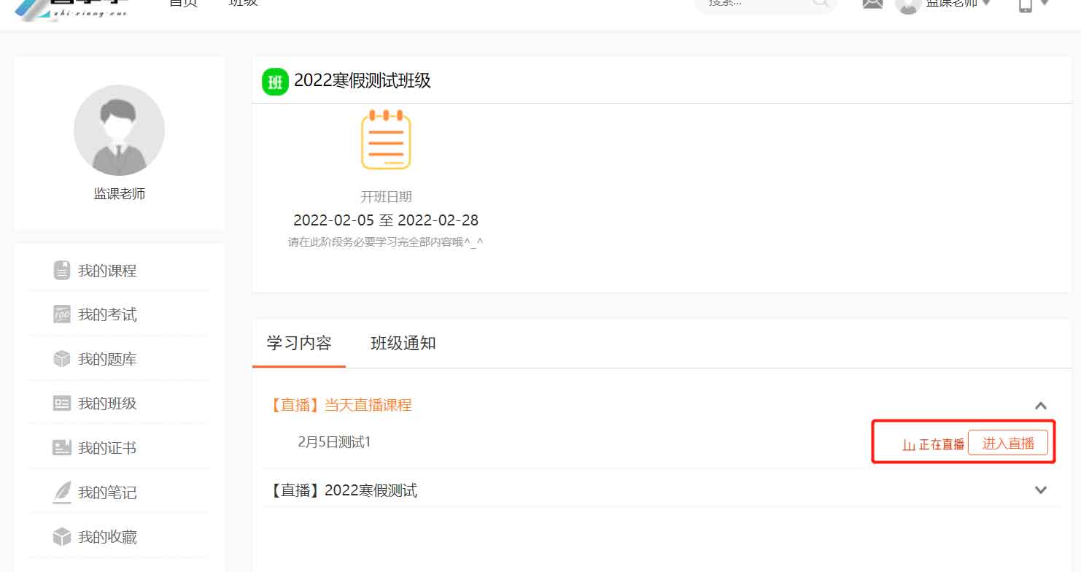Open the 2月5日测试1 lesson link
The height and width of the screenshot is (572, 1081).
[334, 442]
